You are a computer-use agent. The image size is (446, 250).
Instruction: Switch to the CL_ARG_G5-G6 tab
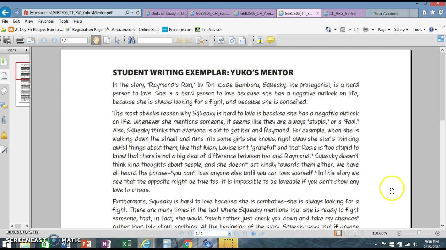click(x=343, y=13)
